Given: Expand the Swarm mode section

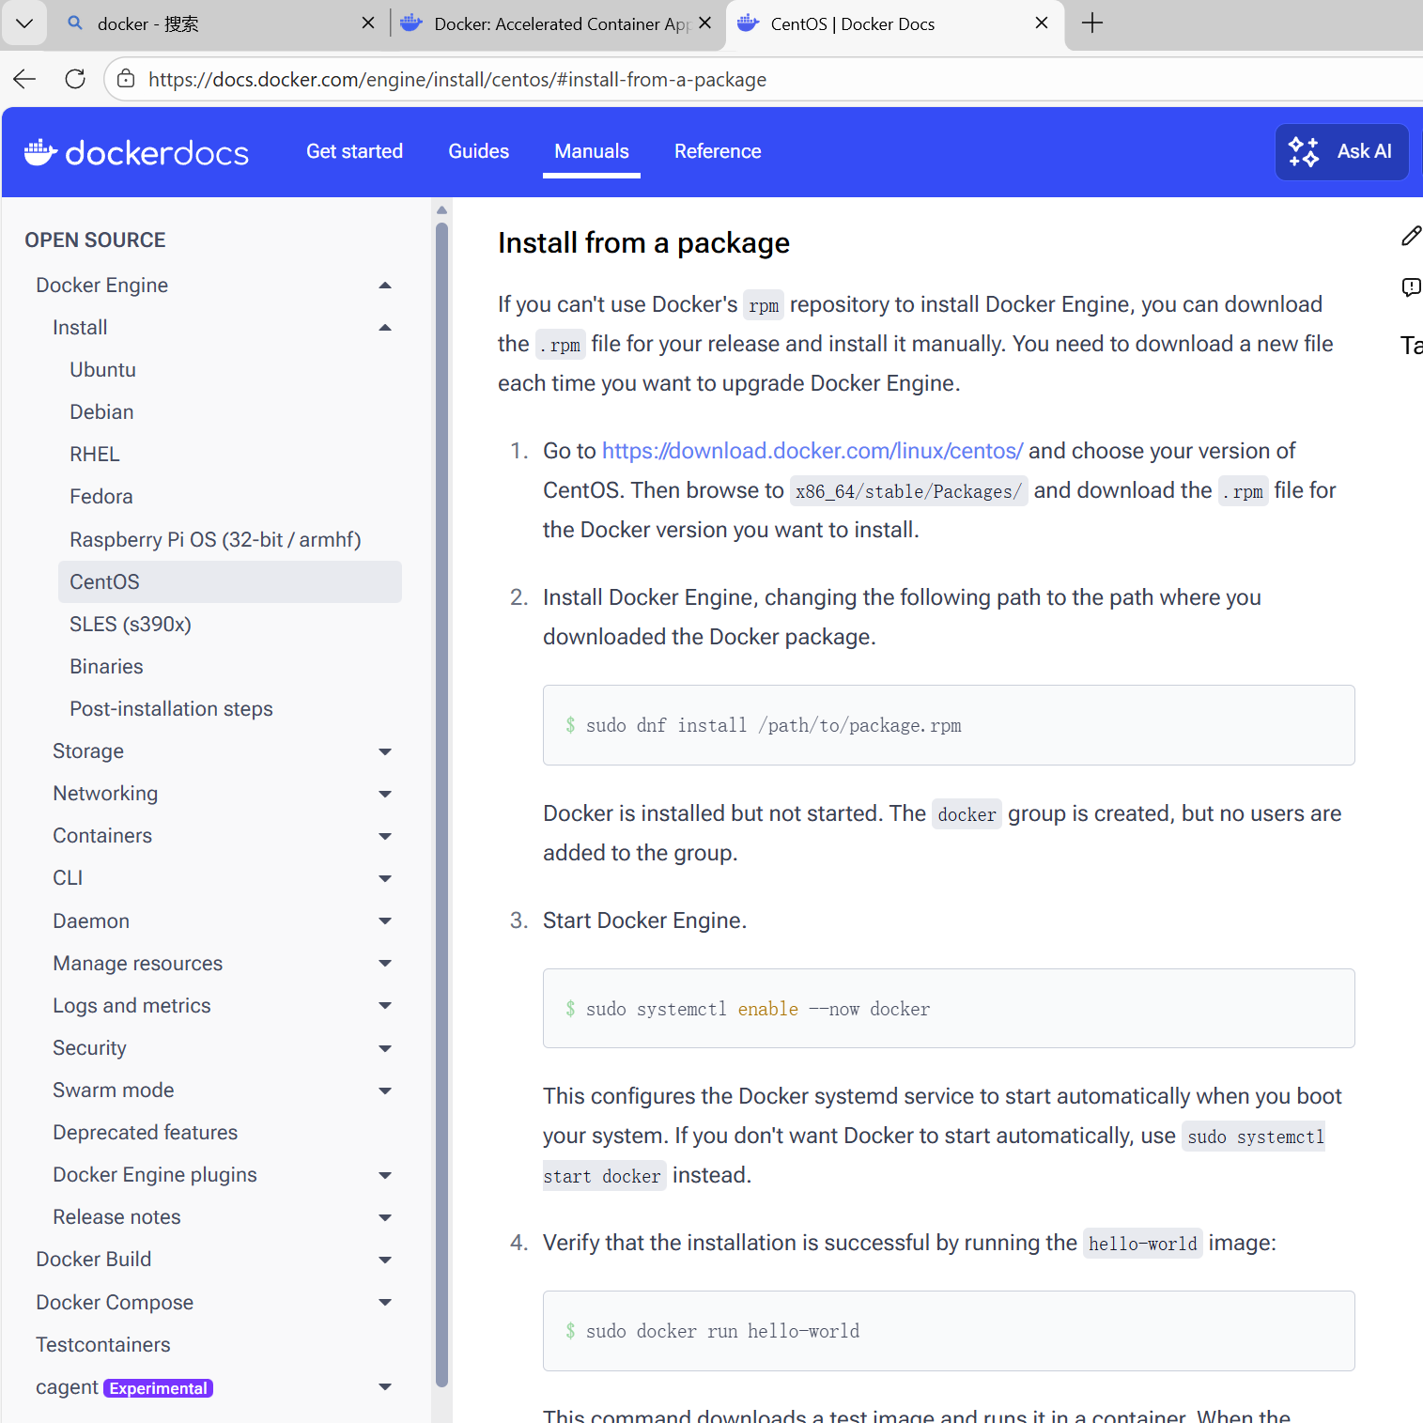Looking at the screenshot, I should [385, 1090].
